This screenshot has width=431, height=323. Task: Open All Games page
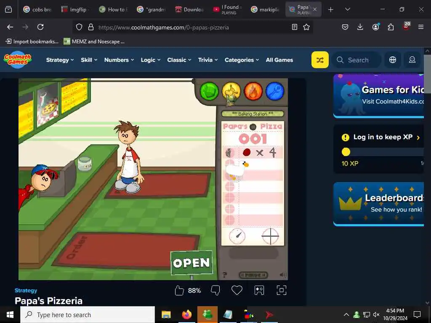(x=279, y=60)
